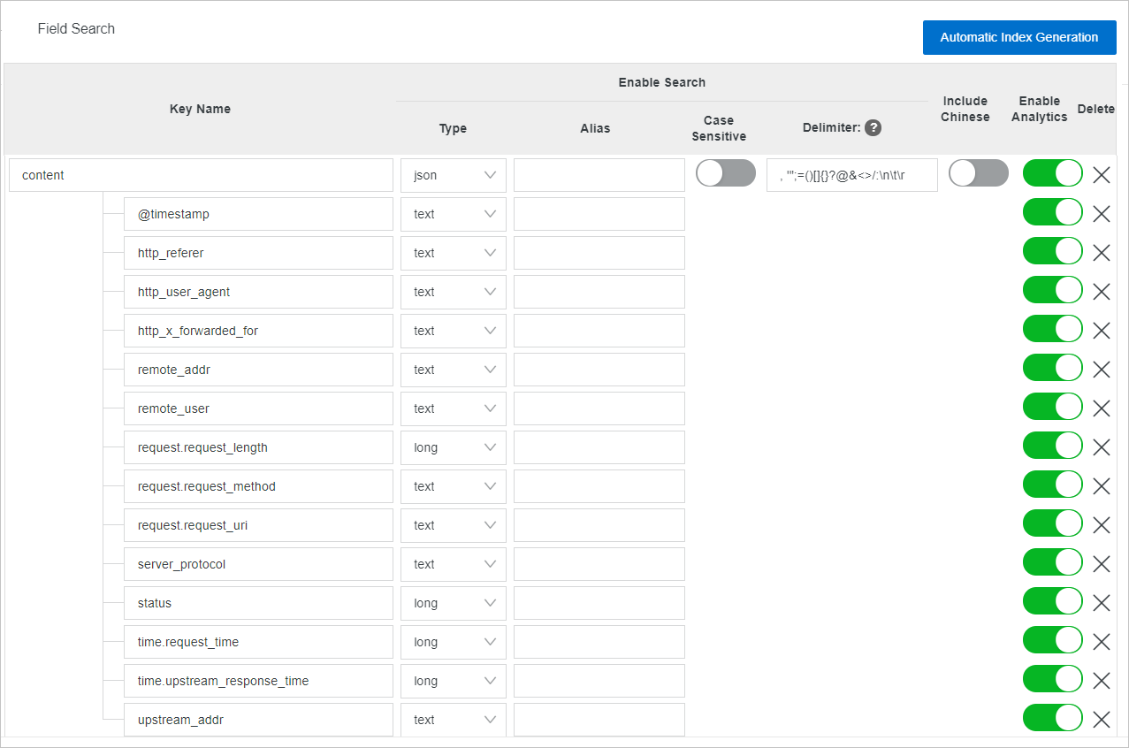
Task: Click the remote_addr key name field
Action: tap(258, 370)
